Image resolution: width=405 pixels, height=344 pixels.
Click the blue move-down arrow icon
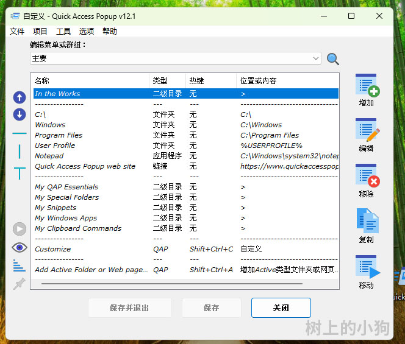coord(20,114)
